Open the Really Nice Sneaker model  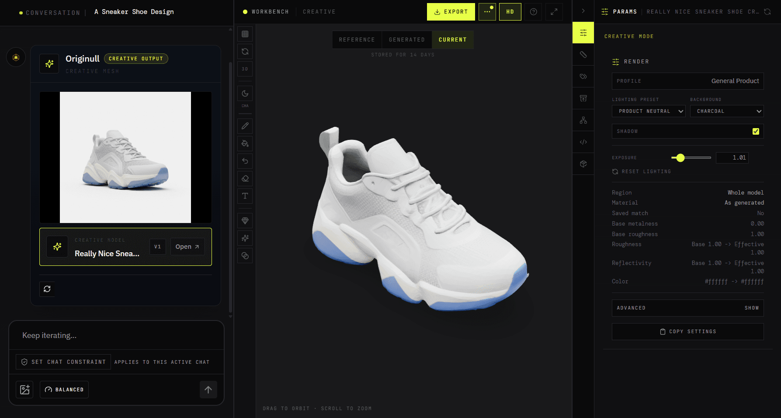tap(187, 247)
